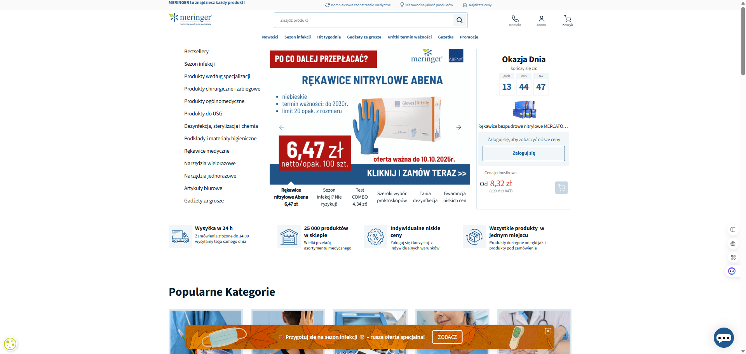746x354 pixels.
Task: Open the Nowości menu item
Action: (x=270, y=37)
